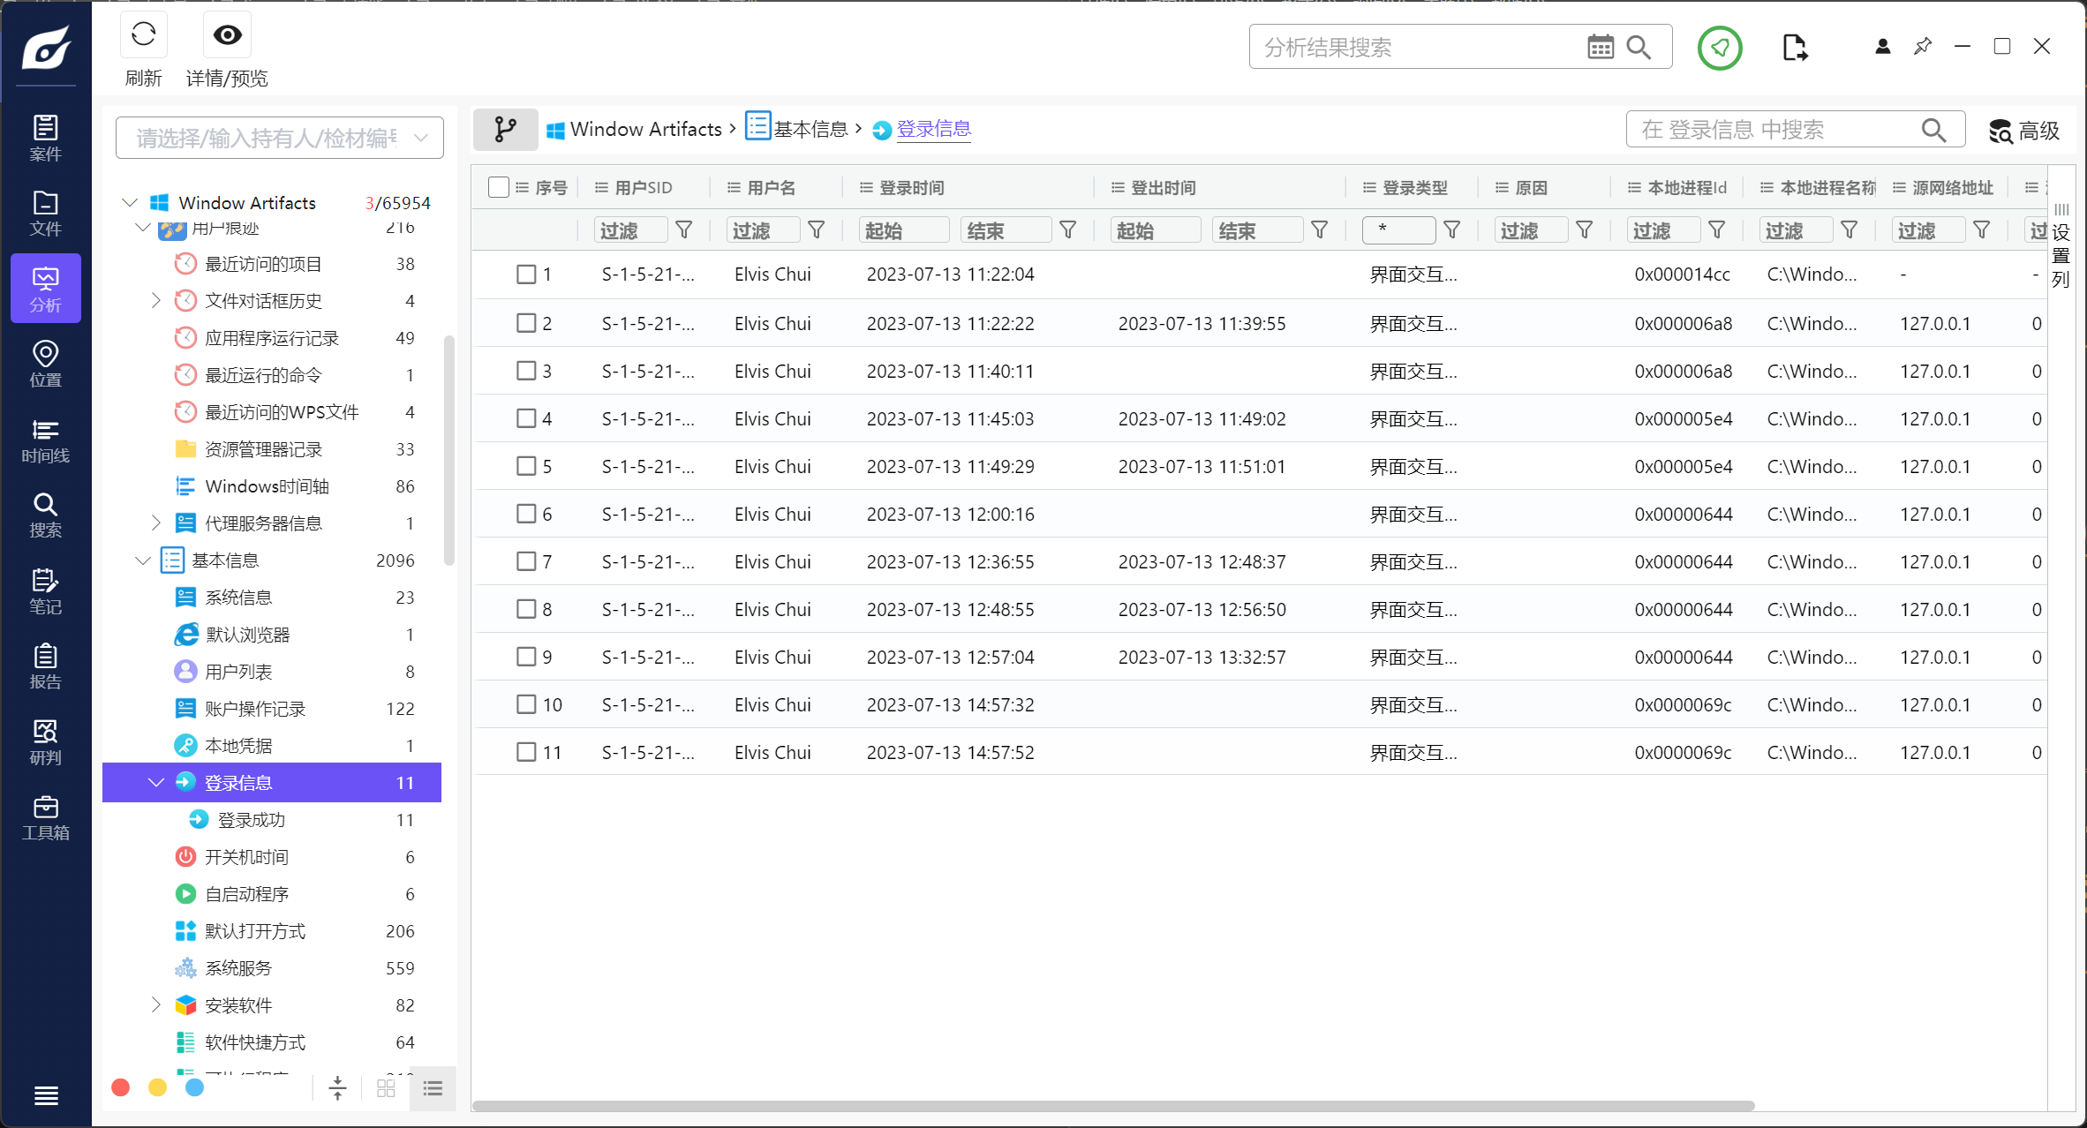Tick the checkbox for row 5
This screenshot has width=2087, height=1128.
pos(526,466)
